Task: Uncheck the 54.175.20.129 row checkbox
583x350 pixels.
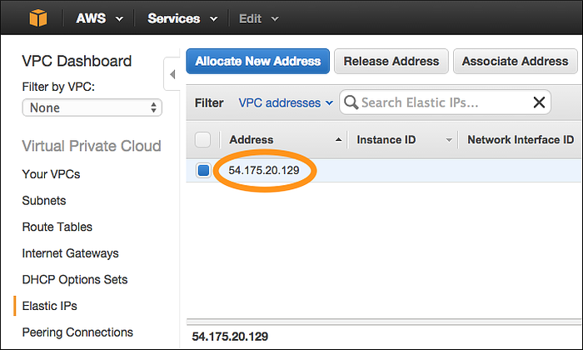Action: (x=204, y=170)
